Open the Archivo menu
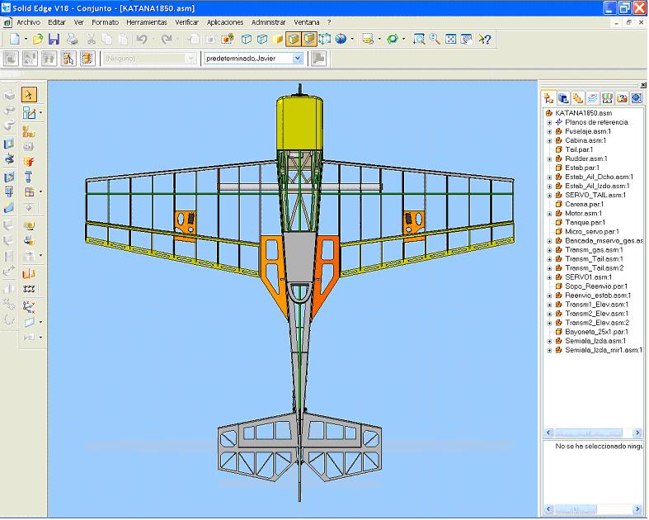649x520 pixels. pyautogui.click(x=29, y=22)
